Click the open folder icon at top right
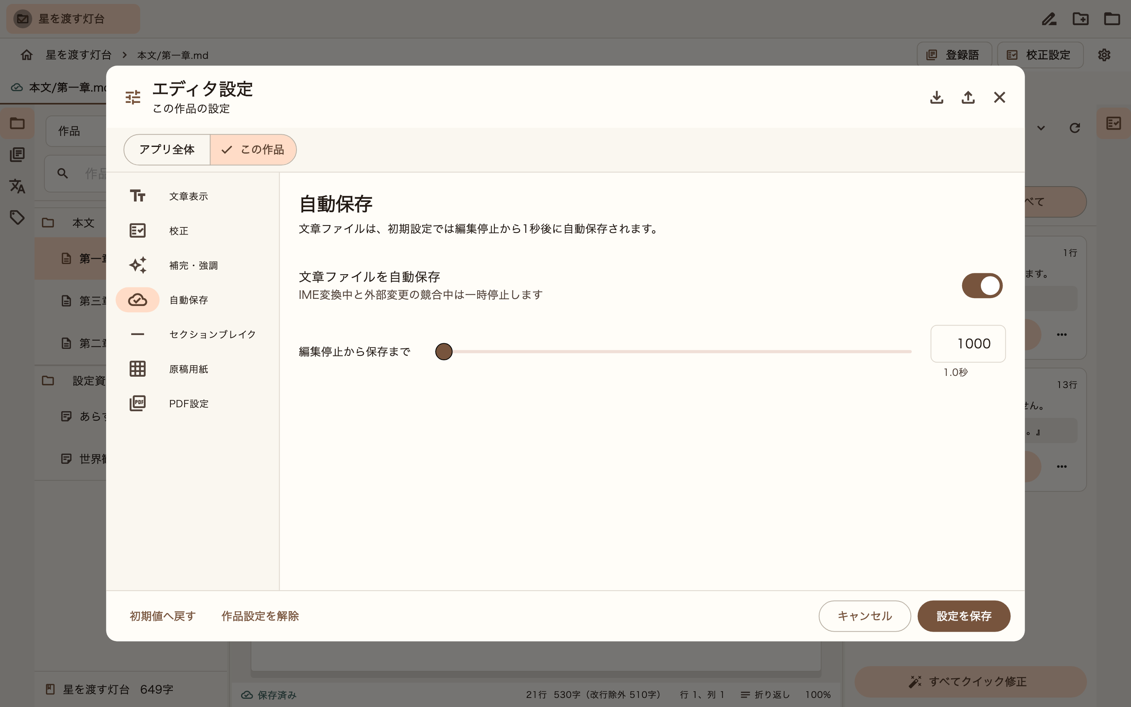This screenshot has height=707, width=1131. (x=1112, y=19)
